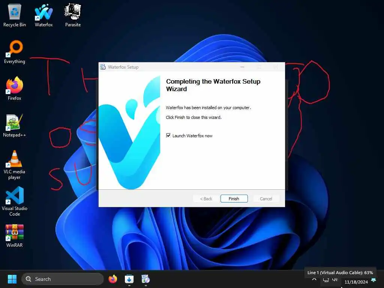Click the Completing the Waterfox Setup Wizard heading

click(x=213, y=85)
